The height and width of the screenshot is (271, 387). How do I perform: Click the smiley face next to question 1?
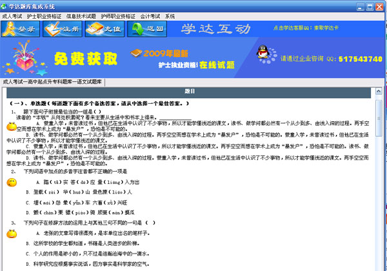tap(12, 126)
